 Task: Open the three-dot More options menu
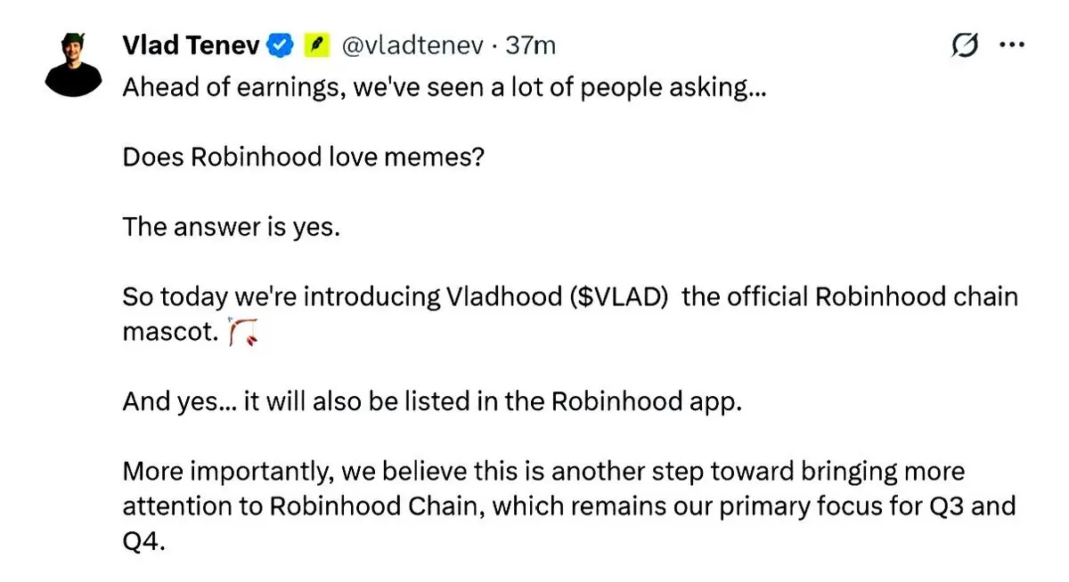pos(1012,45)
